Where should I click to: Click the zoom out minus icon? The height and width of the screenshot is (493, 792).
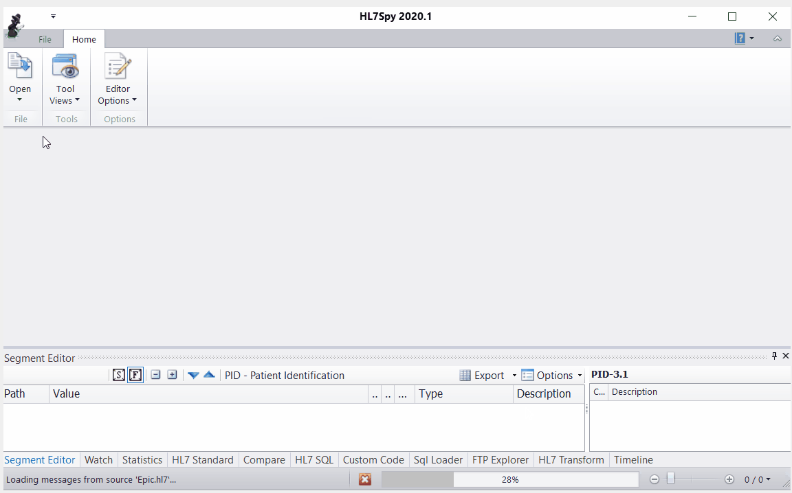click(654, 479)
